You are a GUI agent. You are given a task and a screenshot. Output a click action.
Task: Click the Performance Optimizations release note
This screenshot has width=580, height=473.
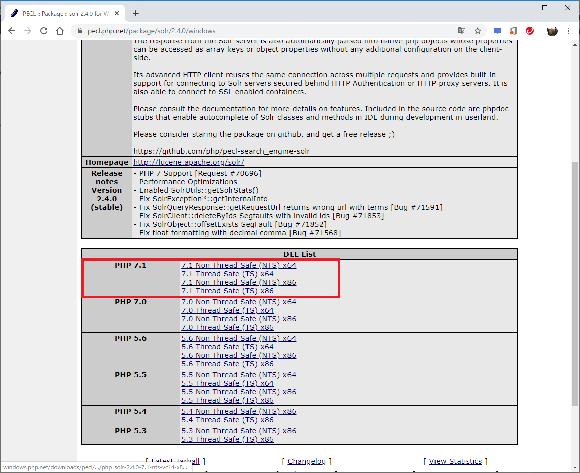click(185, 182)
